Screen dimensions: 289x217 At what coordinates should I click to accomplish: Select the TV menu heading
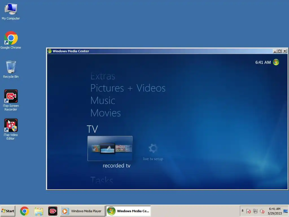click(92, 129)
